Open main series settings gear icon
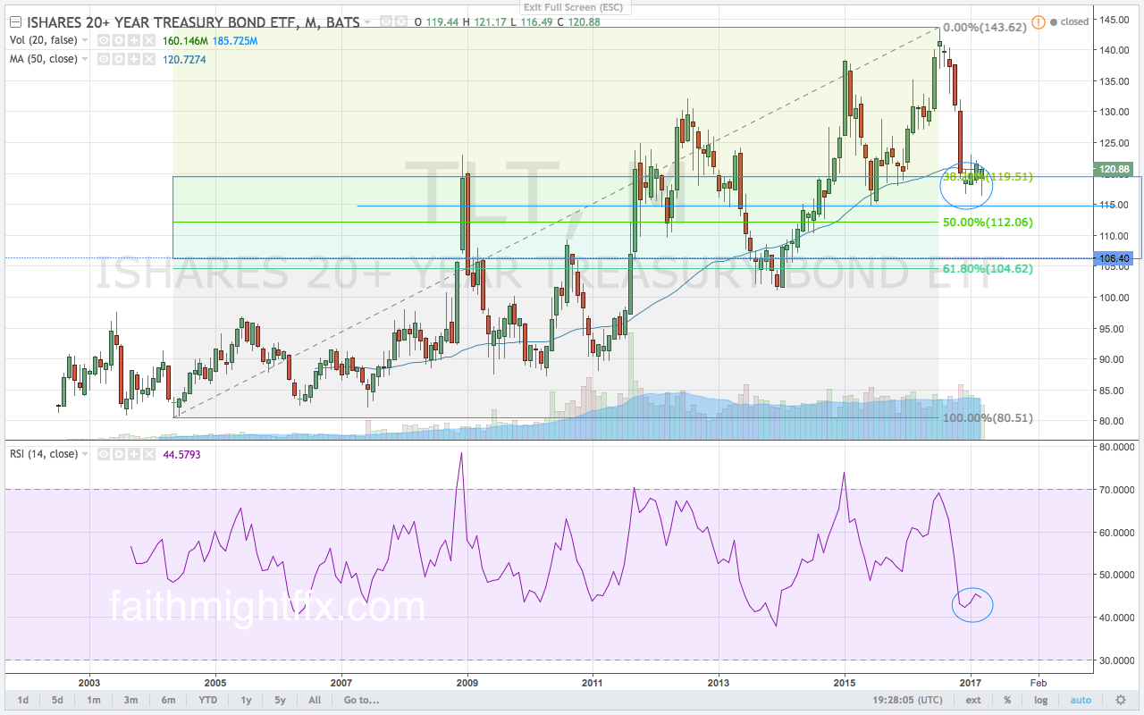This screenshot has height=715, width=1144. [x=401, y=21]
